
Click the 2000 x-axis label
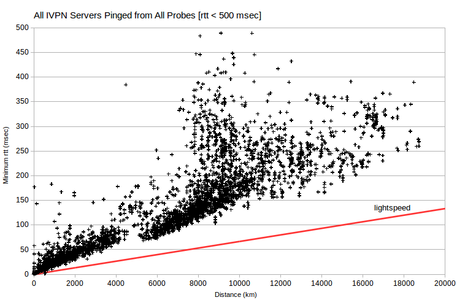pos(75,283)
